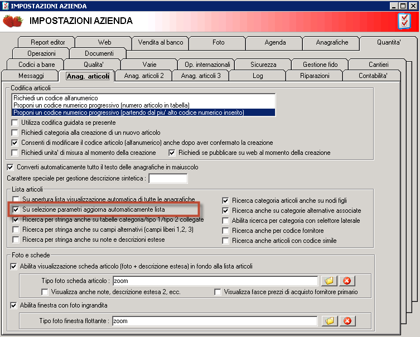Image resolution: width=420 pixels, height=337 pixels.
Task: Switch to the Quantita' tab
Action: 389,42
